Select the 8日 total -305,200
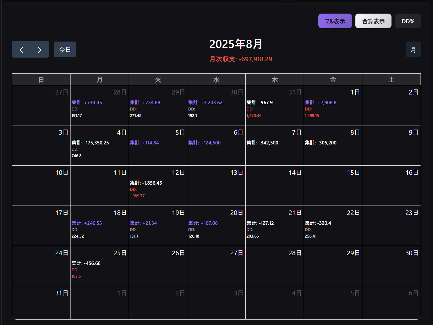Screen dimensions: 433x325 (320, 143)
